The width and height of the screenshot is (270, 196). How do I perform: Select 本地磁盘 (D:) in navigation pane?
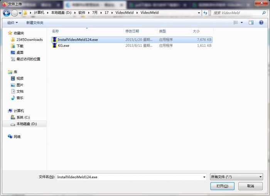pos(27,124)
